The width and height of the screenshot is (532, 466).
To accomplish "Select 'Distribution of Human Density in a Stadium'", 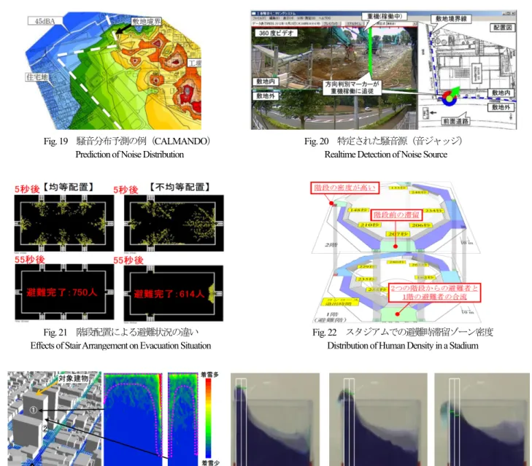I will [x=403, y=346].
